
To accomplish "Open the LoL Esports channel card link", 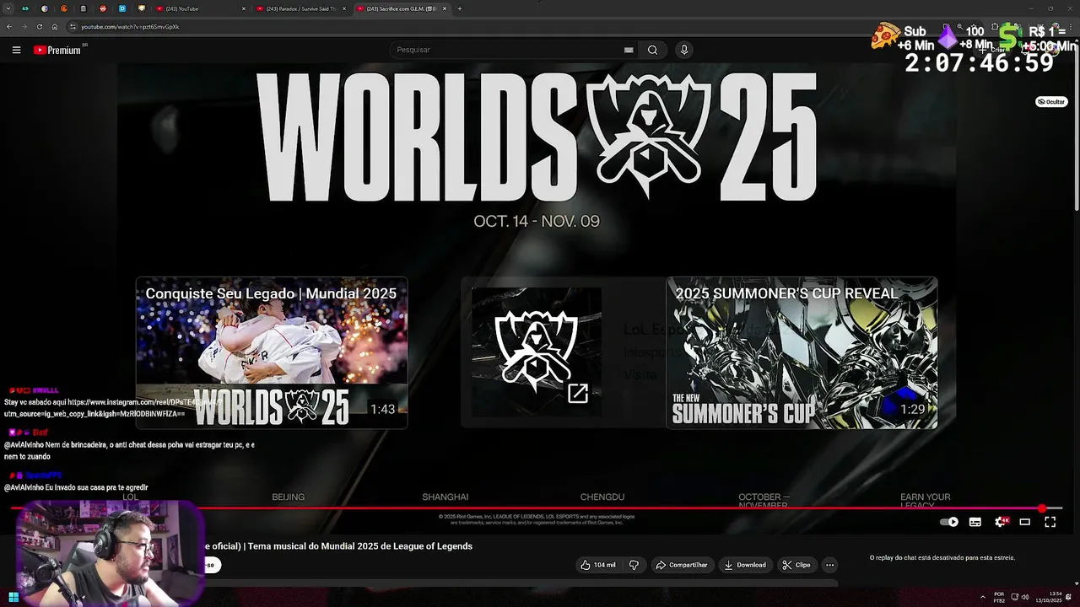I will click(537, 352).
